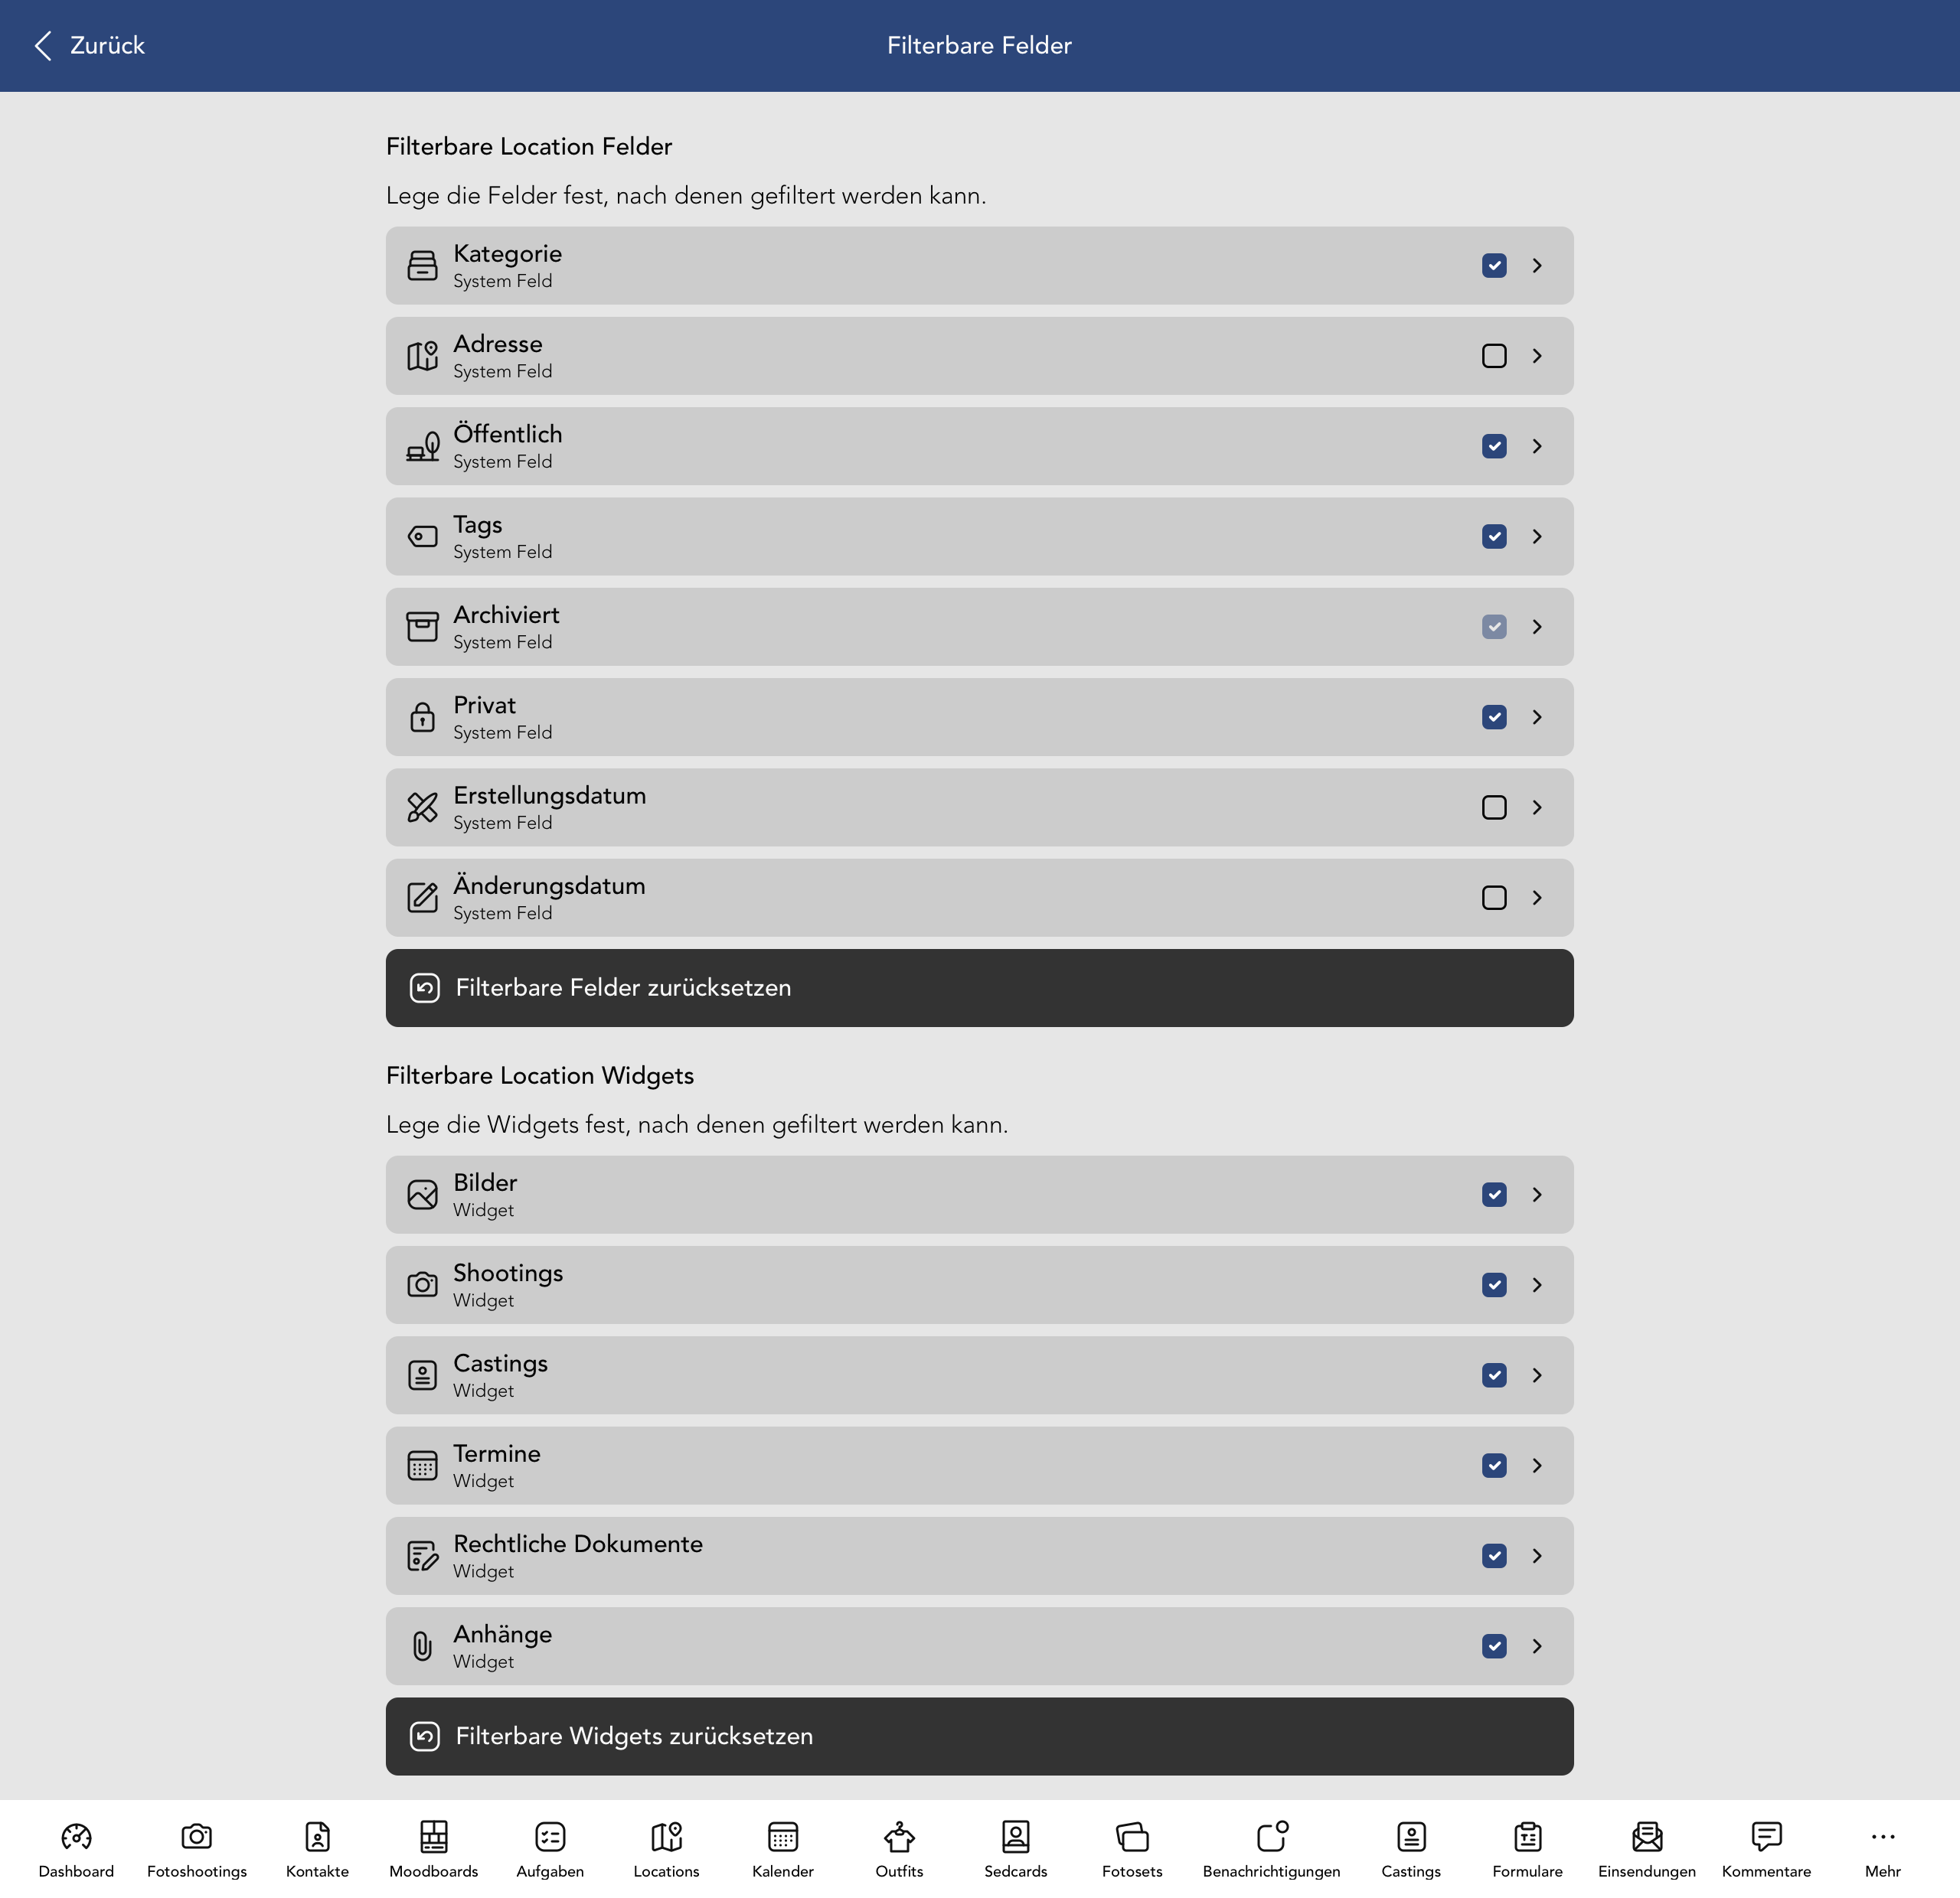1960x1898 pixels.
Task: Expand details for the Bilder widget
Action: tap(1537, 1195)
